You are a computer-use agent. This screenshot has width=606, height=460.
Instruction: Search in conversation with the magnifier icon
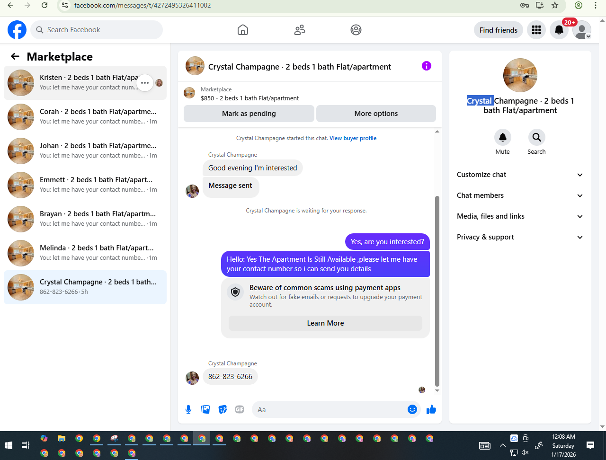pos(536,137)
